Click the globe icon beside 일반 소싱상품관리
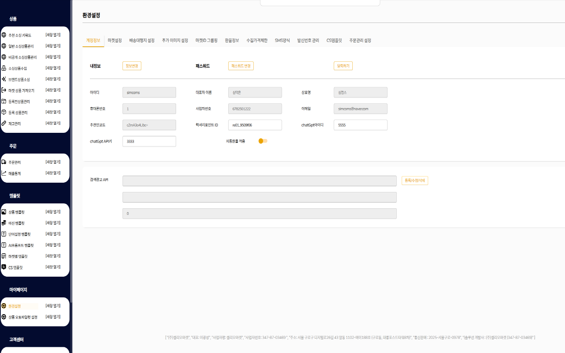The width and height of the screenshot is (565, 353). point(4,46)
